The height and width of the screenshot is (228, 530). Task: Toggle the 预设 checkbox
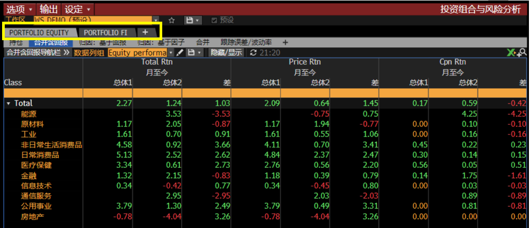click(213, 20)
